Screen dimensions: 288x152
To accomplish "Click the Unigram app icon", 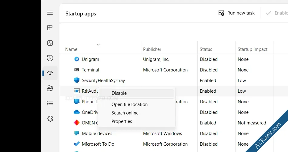I will click(x=77, y=59).
